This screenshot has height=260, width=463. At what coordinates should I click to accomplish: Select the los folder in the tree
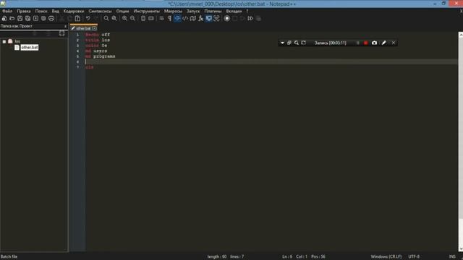[17, 41]
